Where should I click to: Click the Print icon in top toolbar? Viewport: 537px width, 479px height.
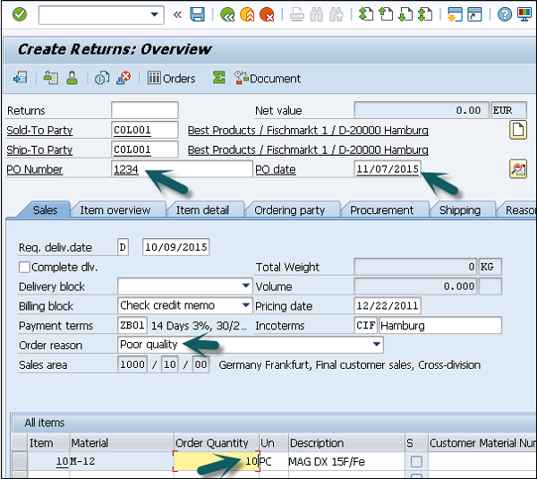tap(297, 14)
